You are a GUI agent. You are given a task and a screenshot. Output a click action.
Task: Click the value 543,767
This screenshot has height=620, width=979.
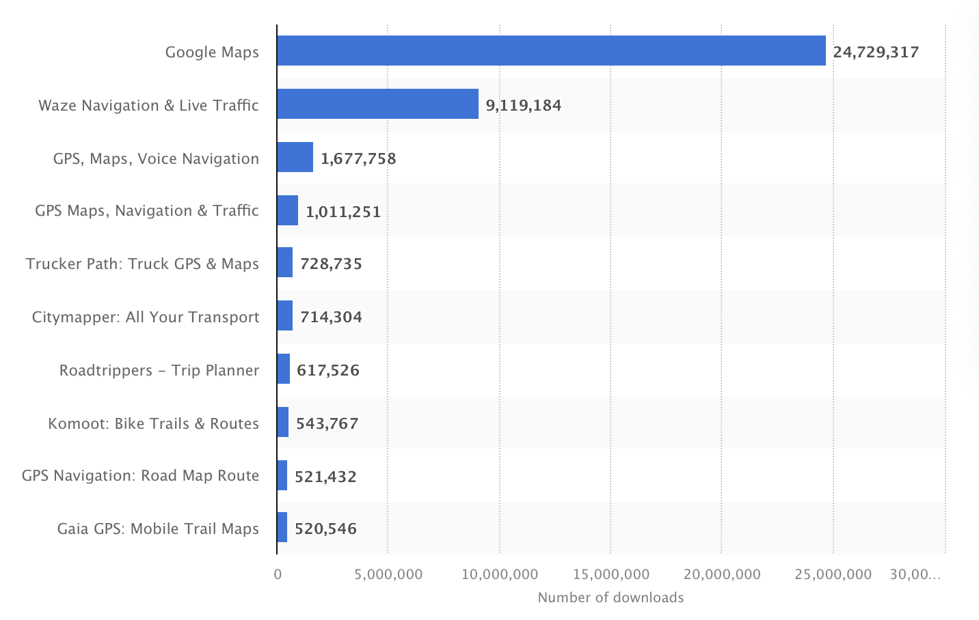coord(327,423)
